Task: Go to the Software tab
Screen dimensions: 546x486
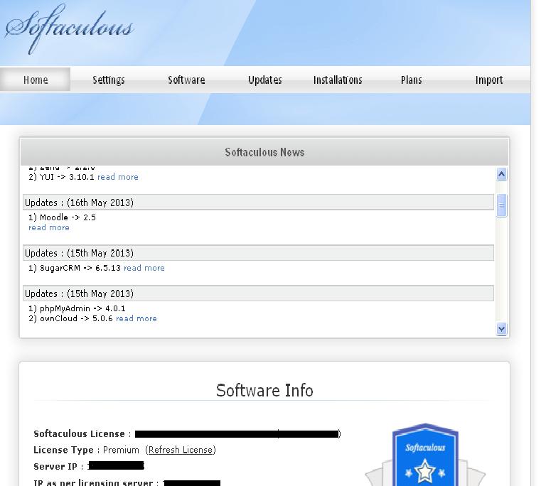Action: click(x=186, y=80)
